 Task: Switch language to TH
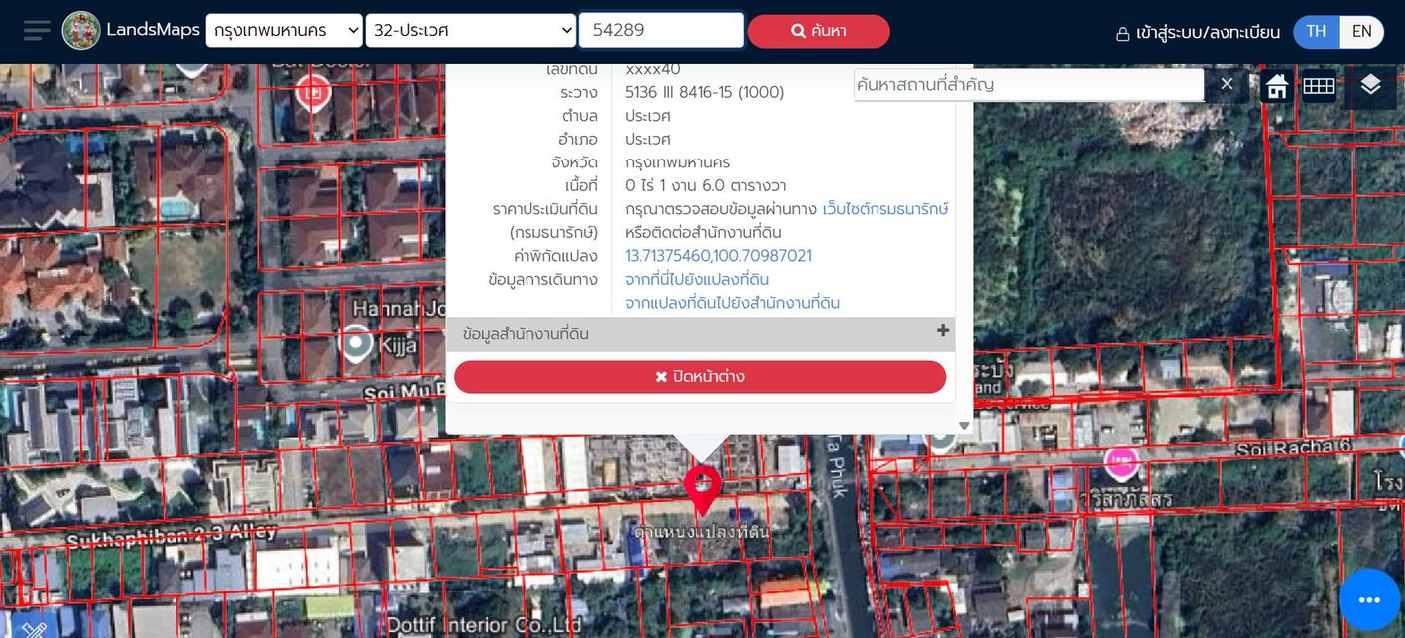(x=1316, y=32)
